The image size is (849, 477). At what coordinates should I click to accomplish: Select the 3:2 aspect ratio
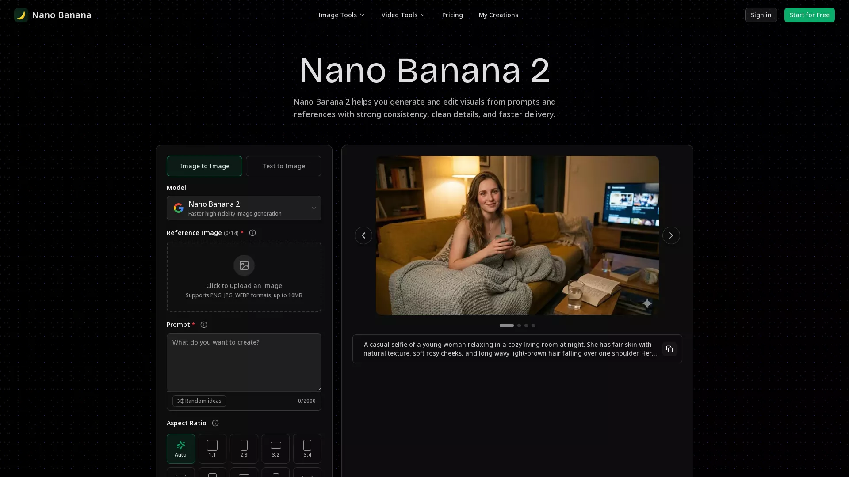coord(275,448)
